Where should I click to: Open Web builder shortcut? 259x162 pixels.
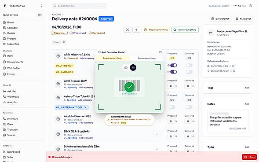[12, 68]
